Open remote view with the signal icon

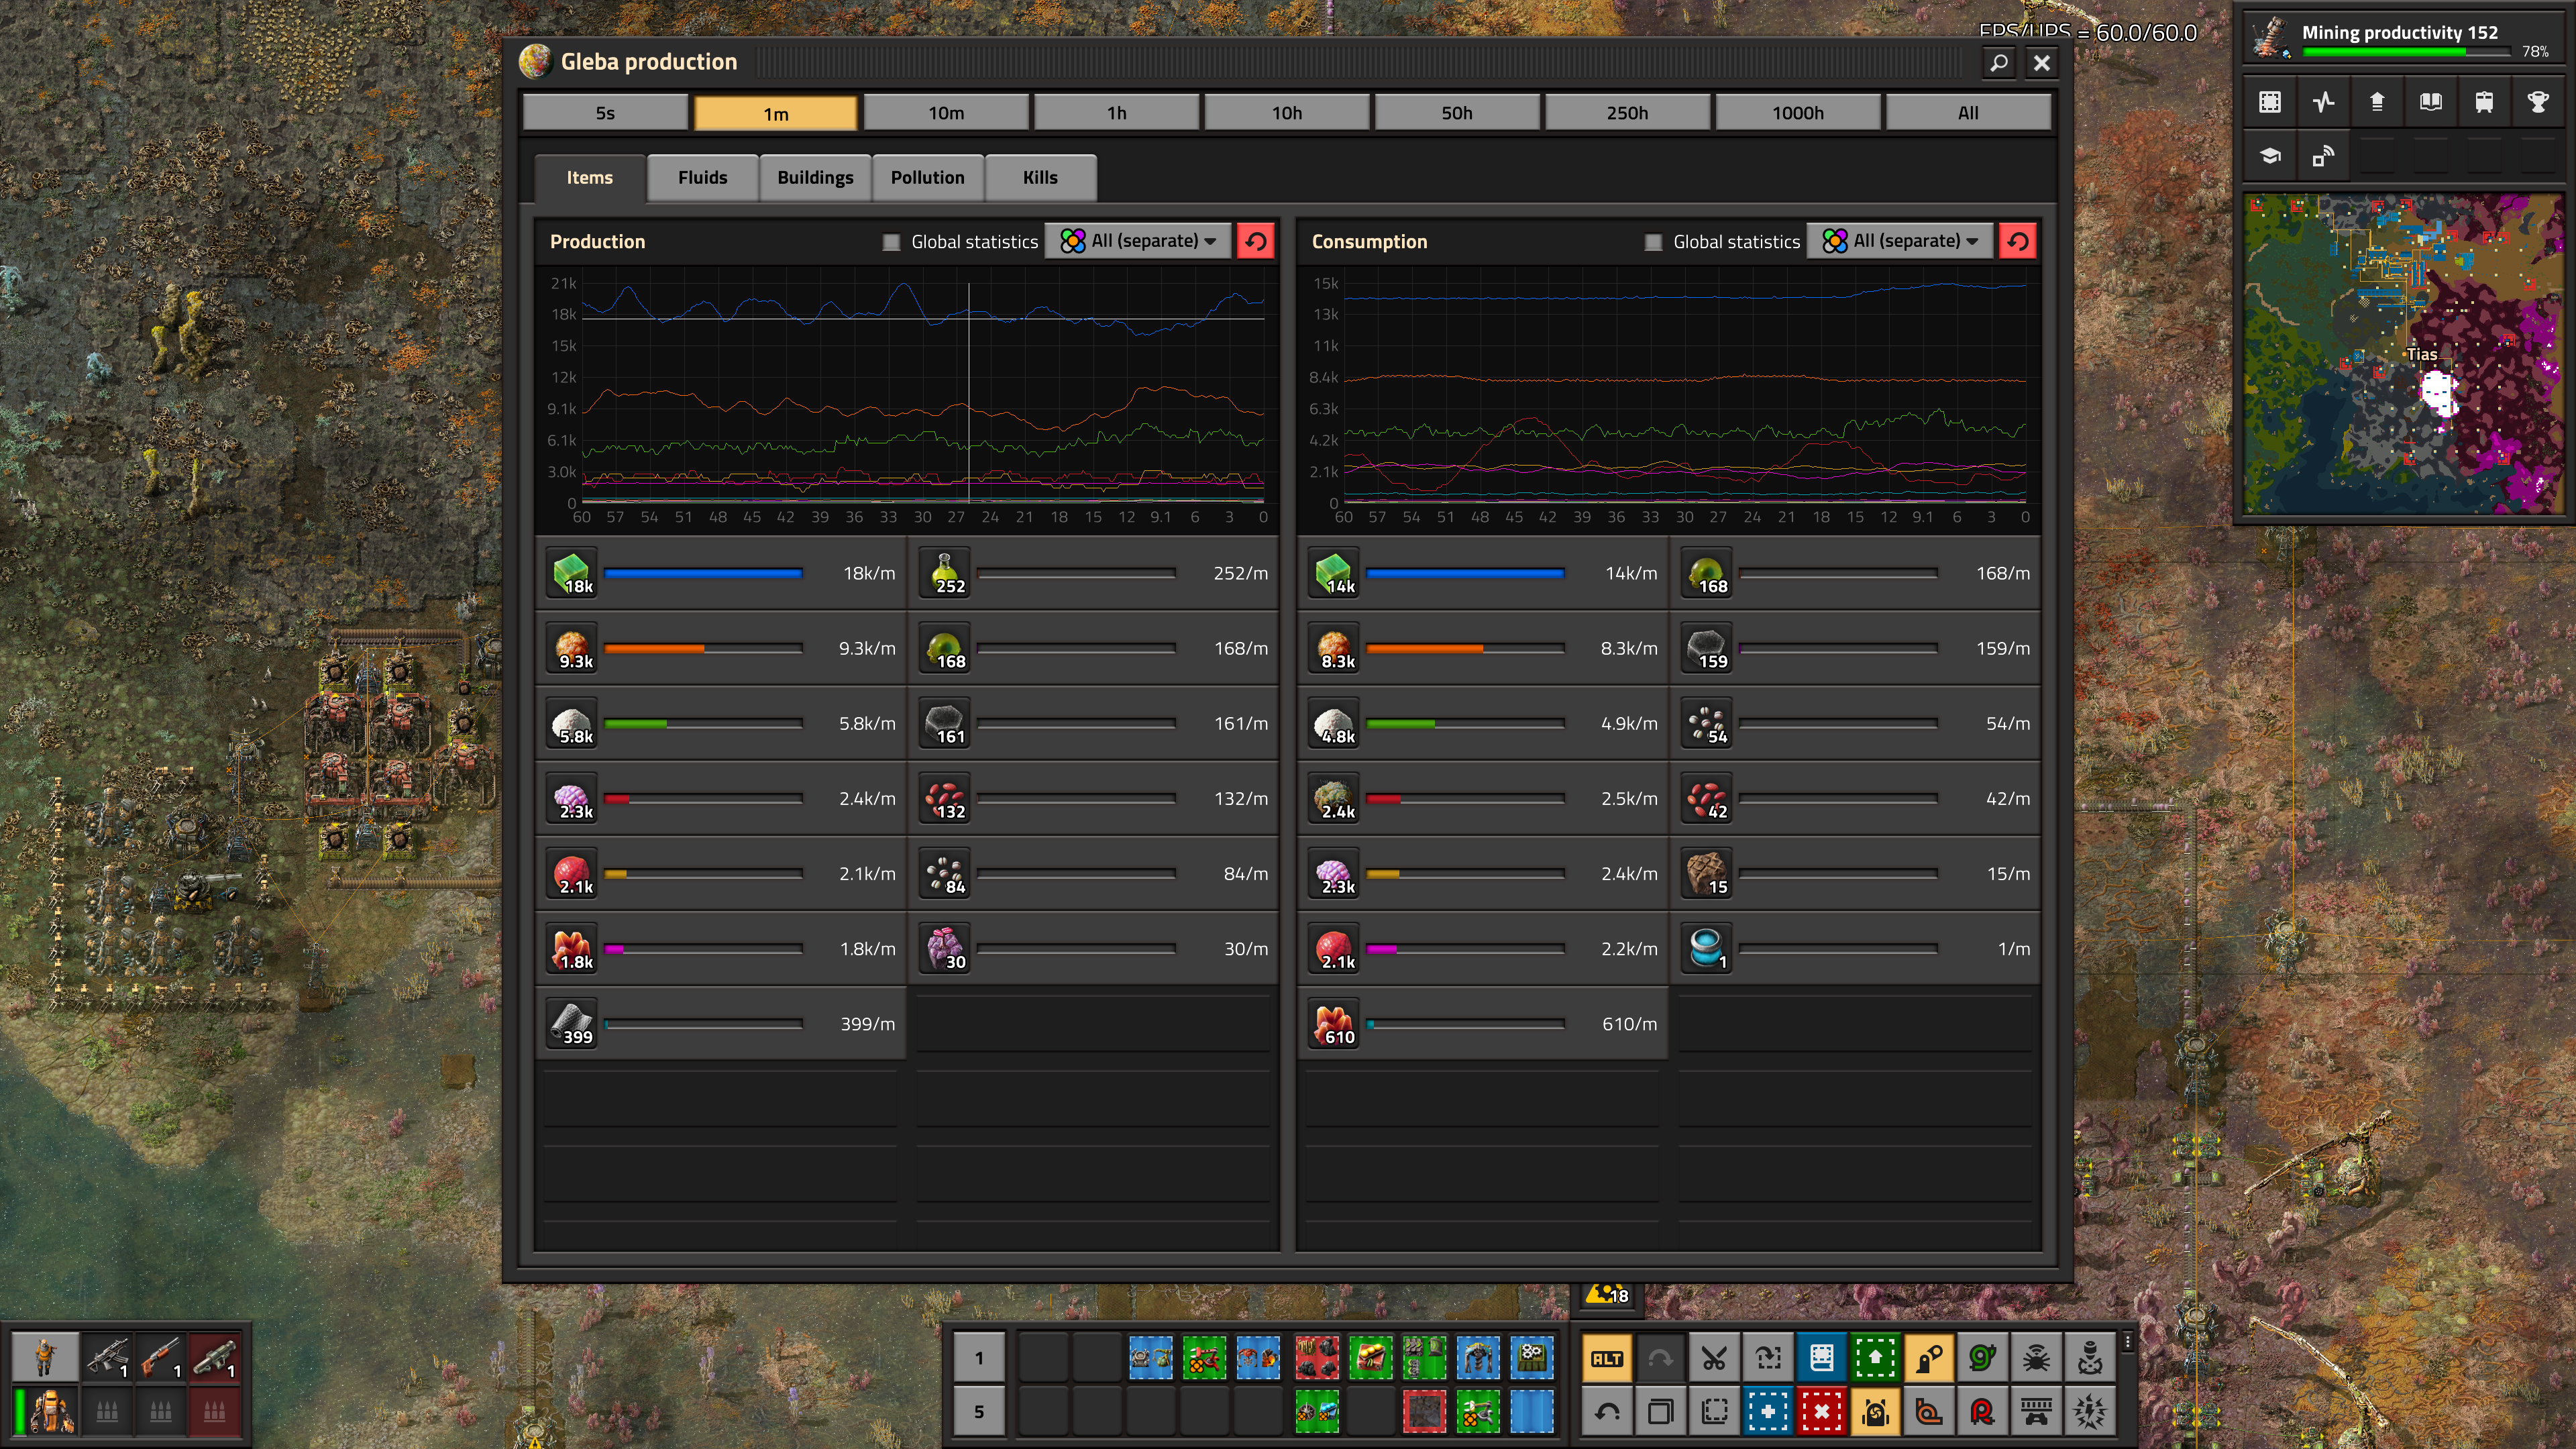pyautogui.click(x=2323, y=156)
